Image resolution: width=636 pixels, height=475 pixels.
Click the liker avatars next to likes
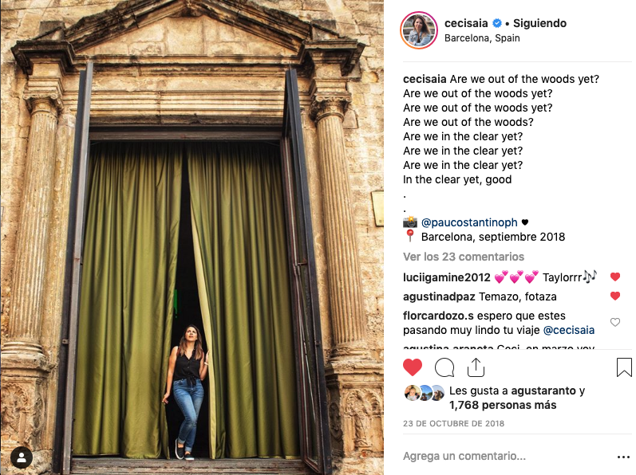(425, 393)
